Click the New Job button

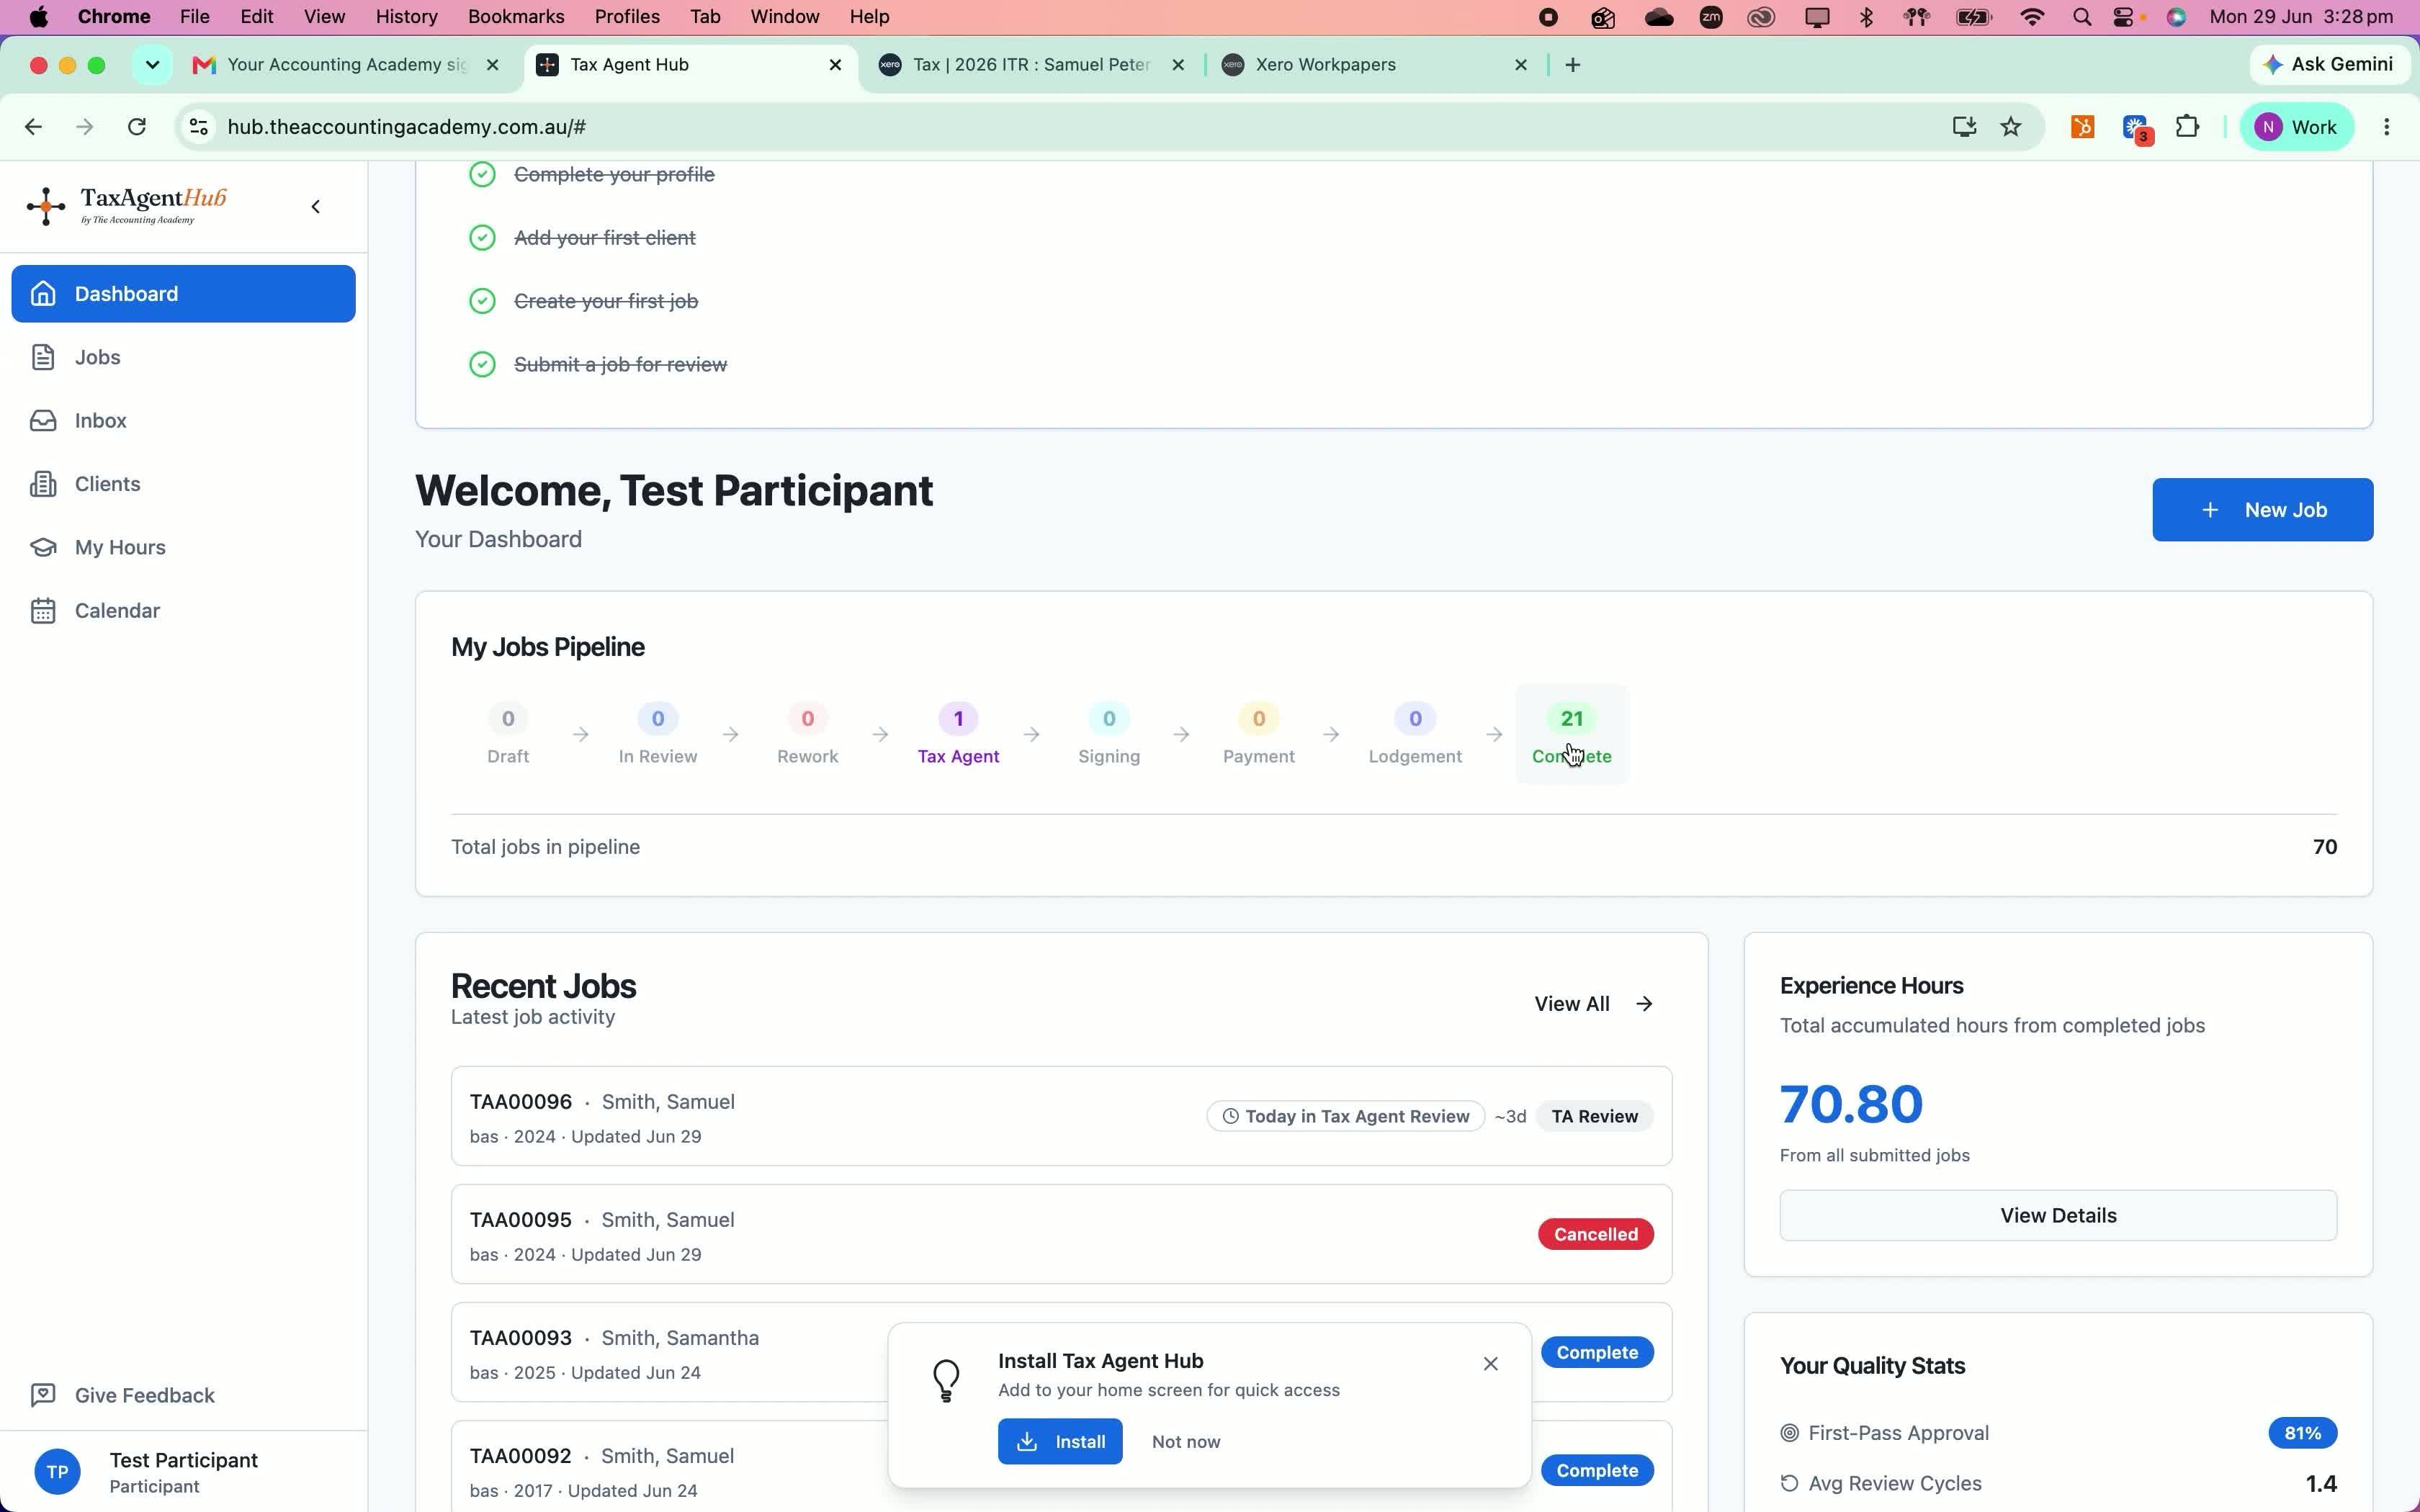[2262, 510]
